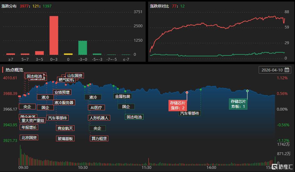
Task: Click the calendar icon in the date picker
Action: 287,70
